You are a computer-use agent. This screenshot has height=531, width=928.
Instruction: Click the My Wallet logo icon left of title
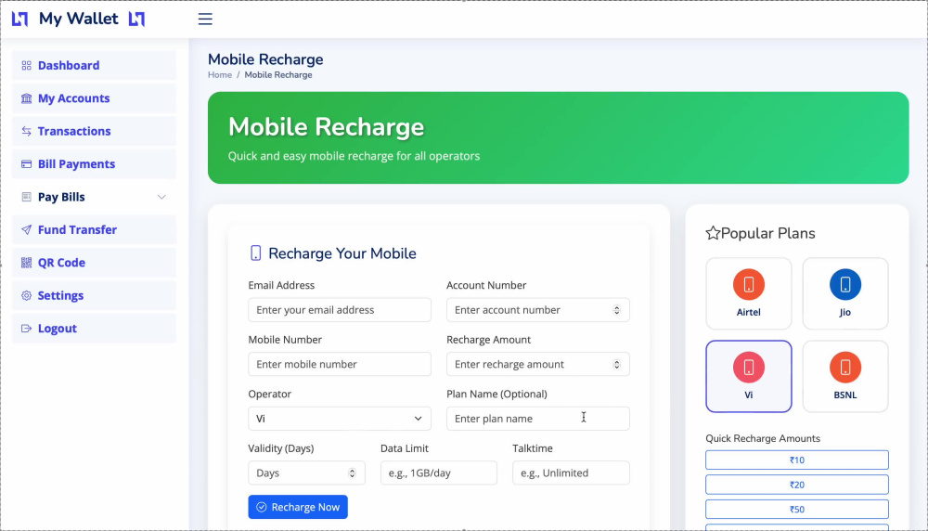click(20, 19)
